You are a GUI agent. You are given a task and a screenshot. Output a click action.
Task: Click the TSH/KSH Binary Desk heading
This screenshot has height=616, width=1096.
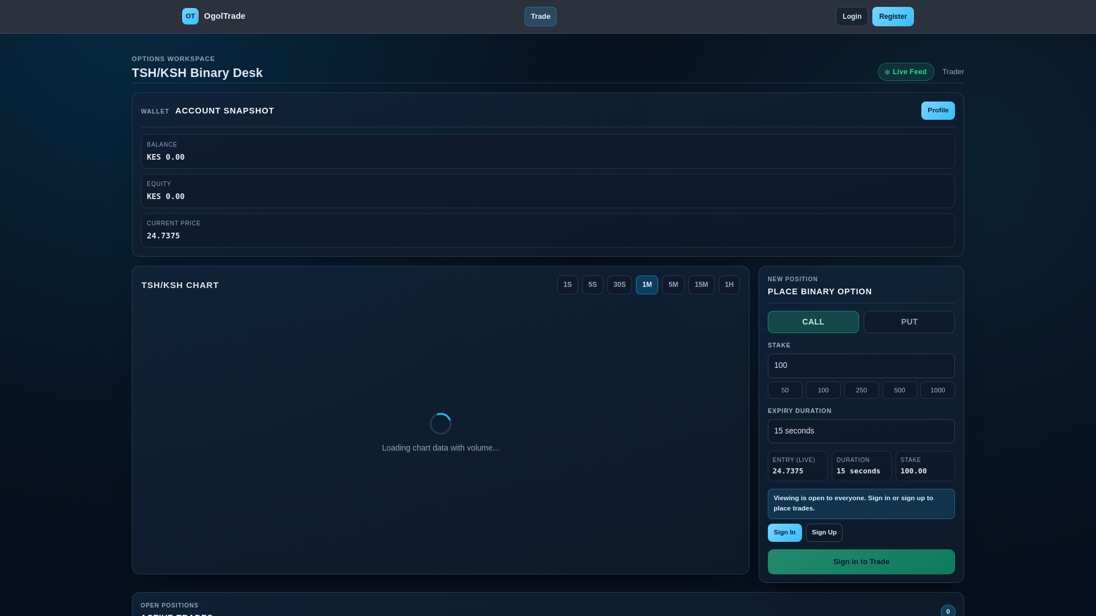pyautogui.click(x=197, y=73)
